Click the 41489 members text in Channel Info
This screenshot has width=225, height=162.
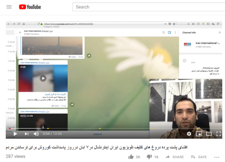click(x=203, y=47)
